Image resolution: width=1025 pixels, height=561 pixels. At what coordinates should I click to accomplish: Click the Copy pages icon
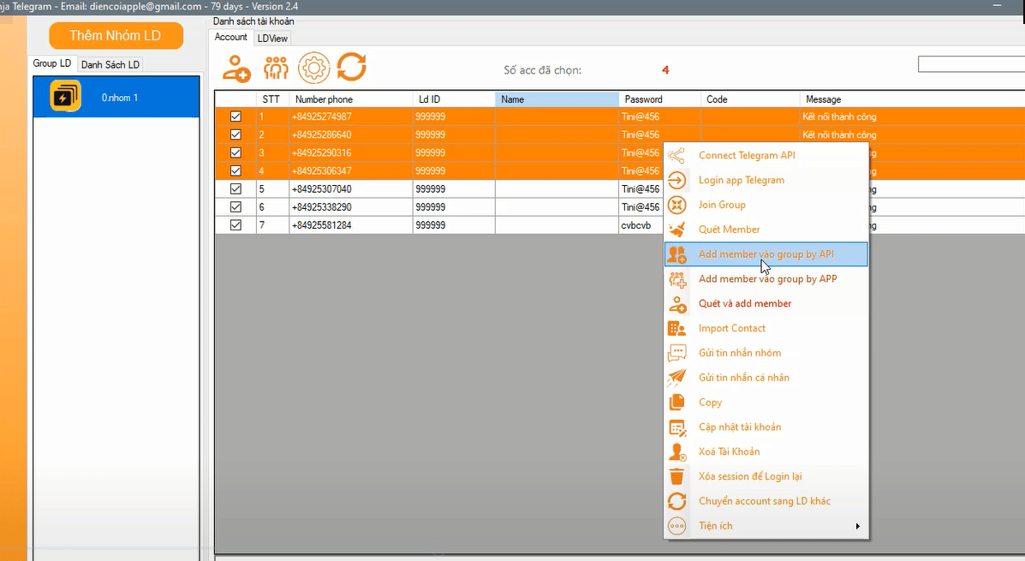pos(676,402)
